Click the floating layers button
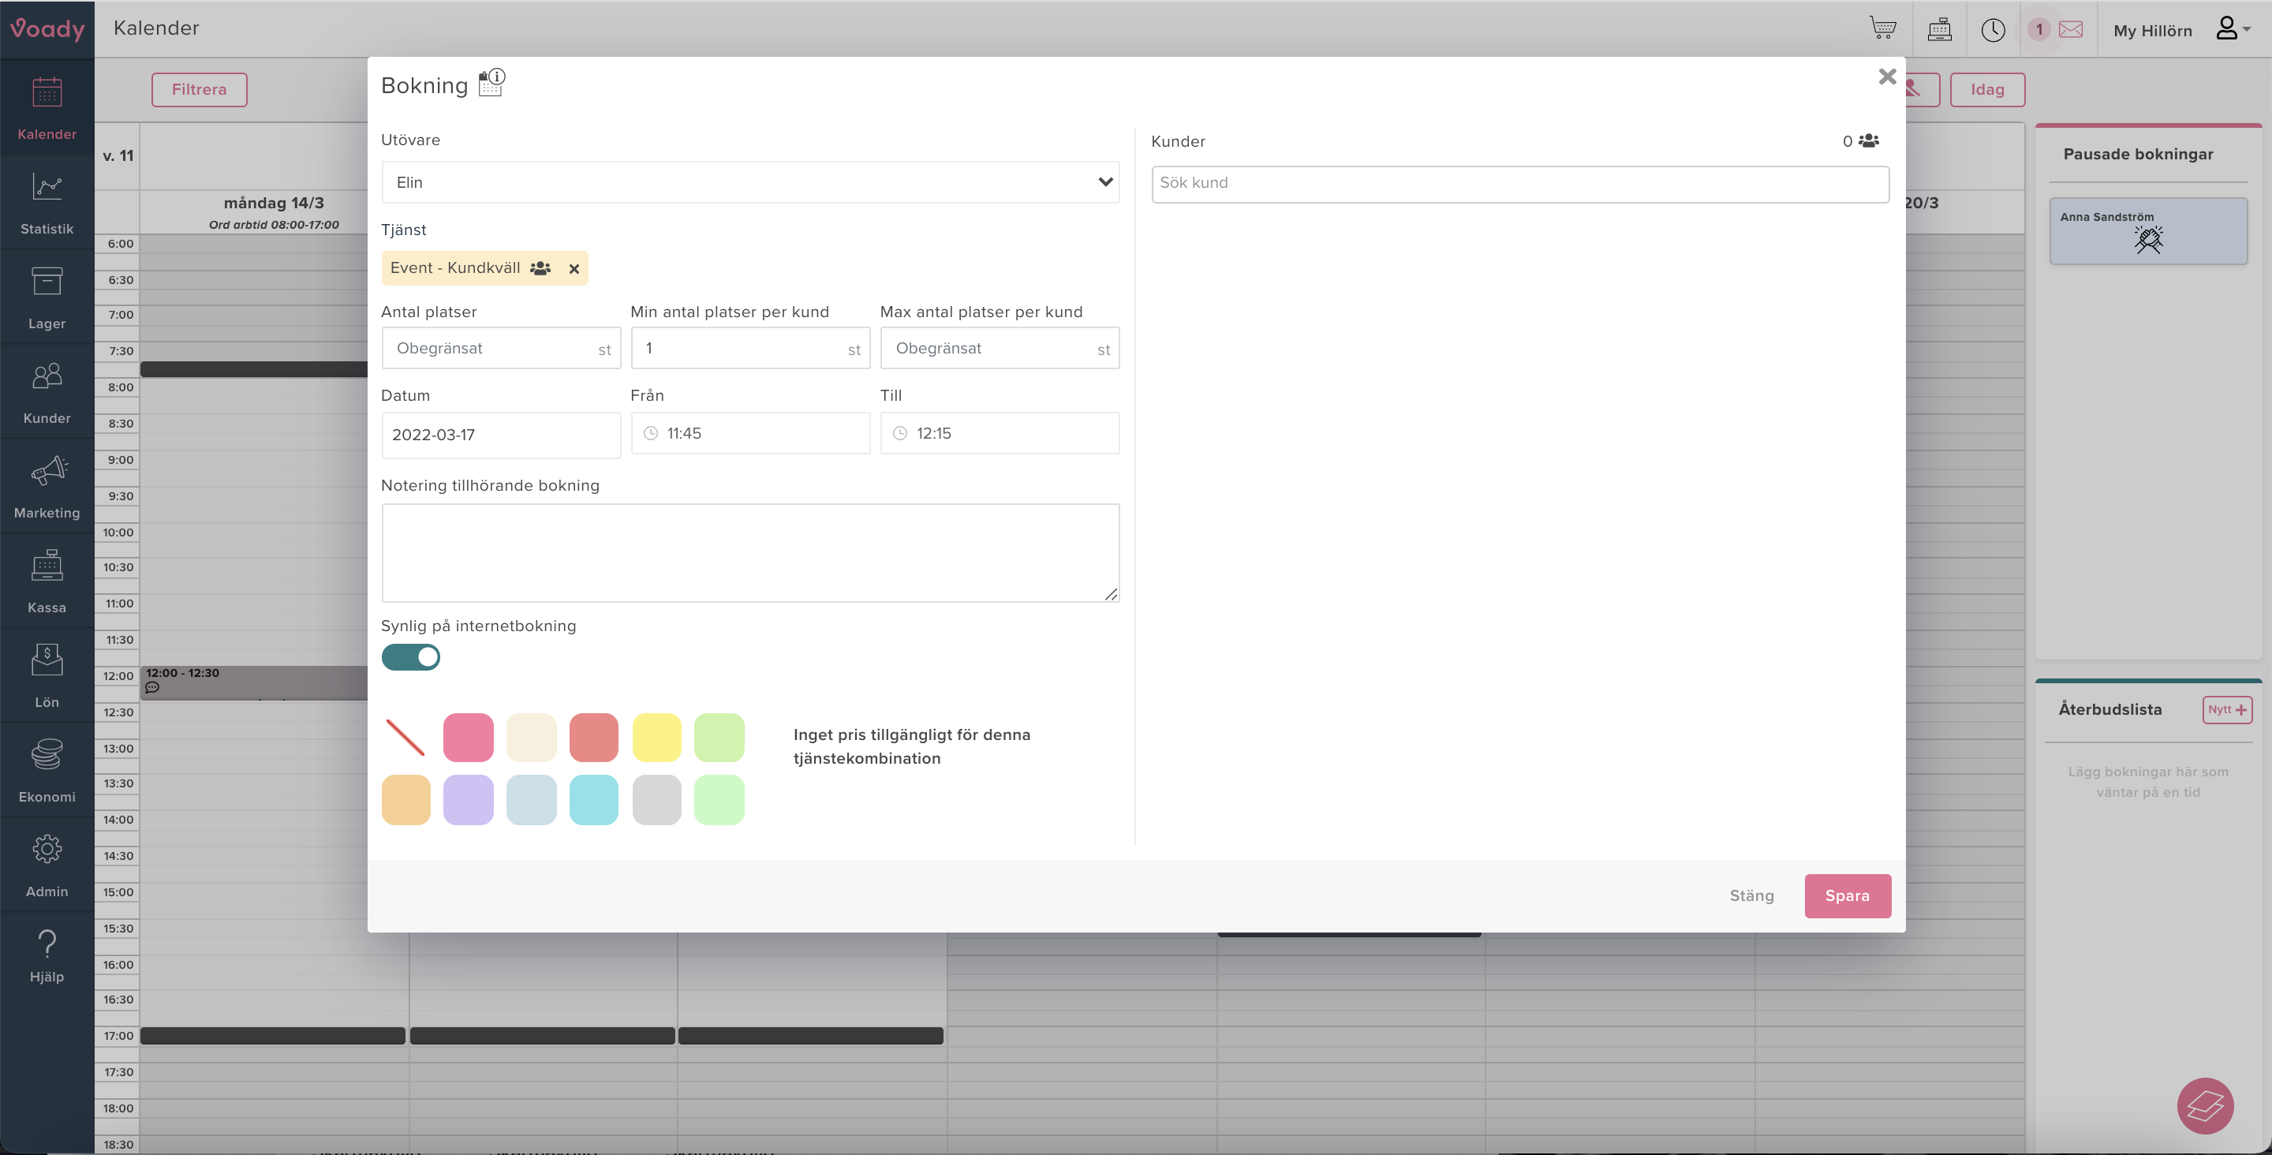 click(x=2204, y=1105)
